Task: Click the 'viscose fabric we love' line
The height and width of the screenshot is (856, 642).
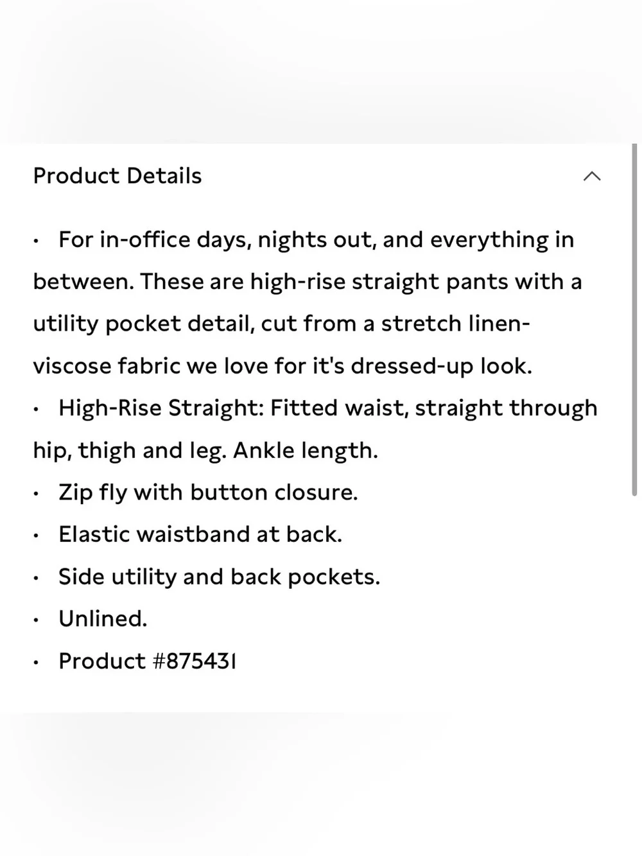Action: (x=282, y=366)
